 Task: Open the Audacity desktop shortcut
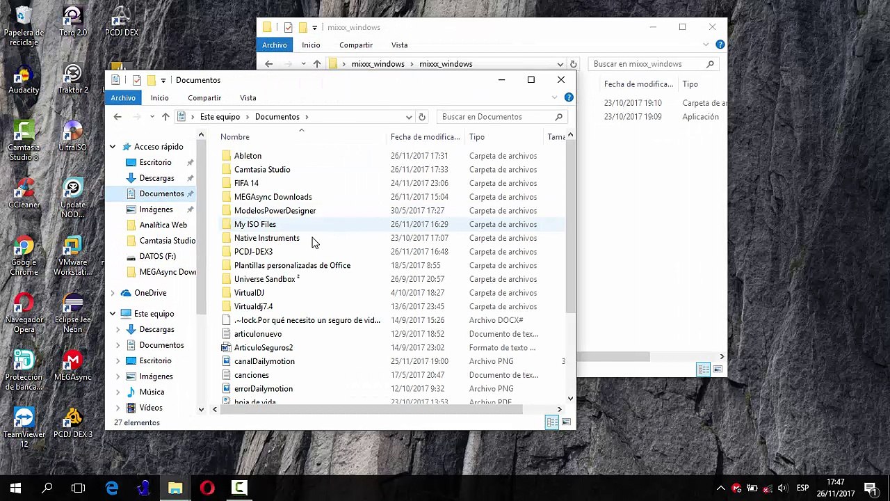tap(24, 80)
